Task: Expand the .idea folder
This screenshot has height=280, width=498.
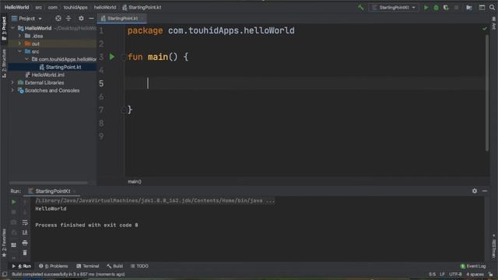Action: coord(19,36)
